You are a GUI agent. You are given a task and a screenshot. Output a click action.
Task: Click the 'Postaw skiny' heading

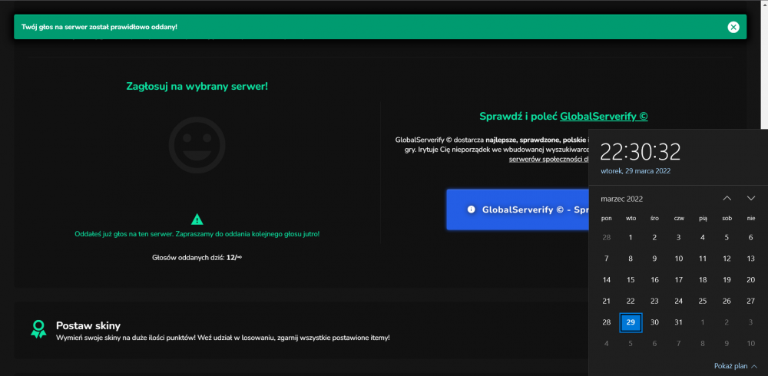click(88, 325)
